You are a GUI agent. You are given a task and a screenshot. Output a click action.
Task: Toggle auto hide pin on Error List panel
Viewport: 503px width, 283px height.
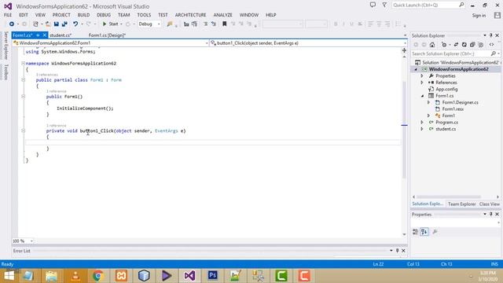[x=397, y=251]
